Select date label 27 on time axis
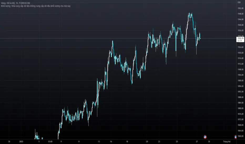Screen dimensions: 245x144 pos(197,142)
